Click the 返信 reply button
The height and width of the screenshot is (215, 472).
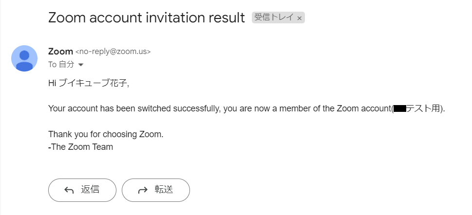pos(82,190)
